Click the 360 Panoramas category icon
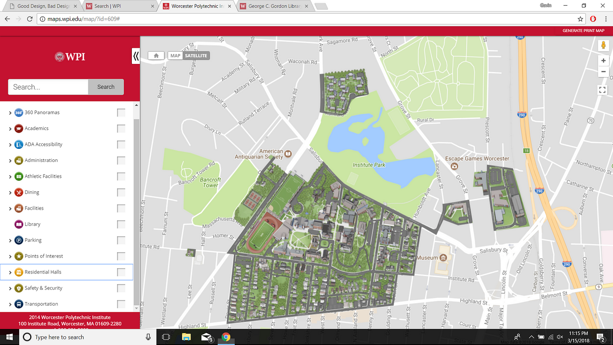Viewport: 613px width, 345px height. tap(18, 113)
